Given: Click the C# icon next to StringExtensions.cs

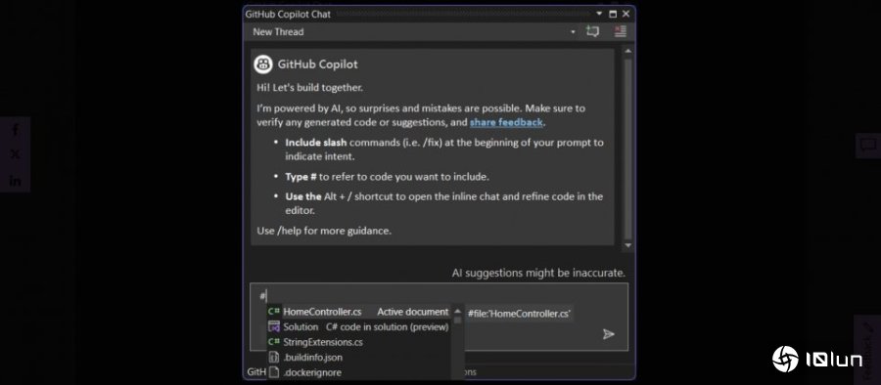Looking at the screenshot, I should 274,342.
